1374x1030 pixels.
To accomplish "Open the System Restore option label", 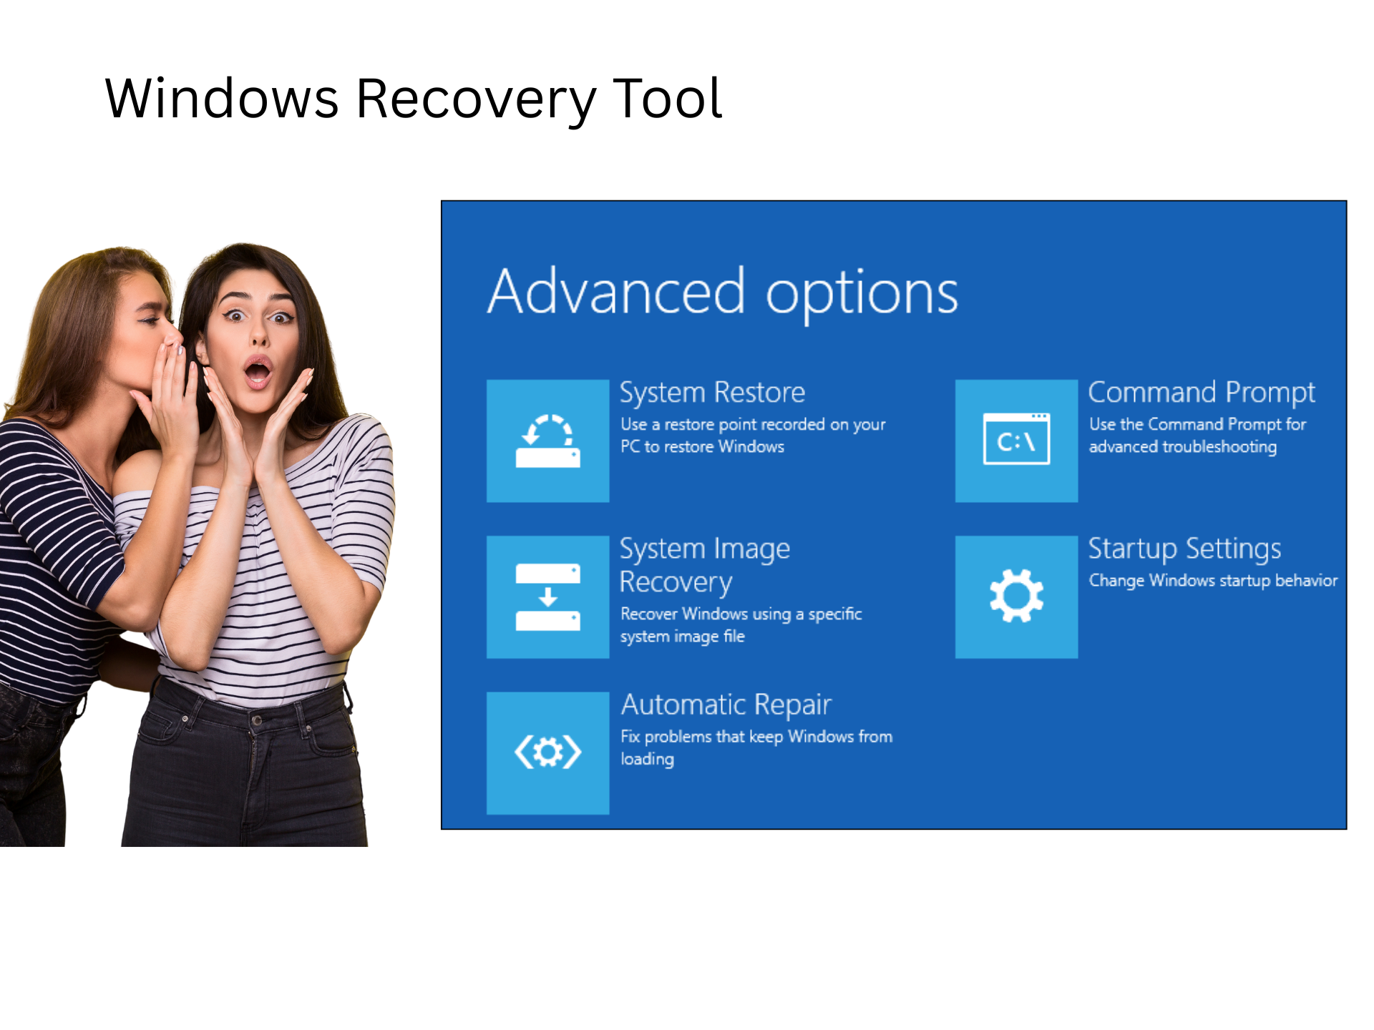I will 712,393.
